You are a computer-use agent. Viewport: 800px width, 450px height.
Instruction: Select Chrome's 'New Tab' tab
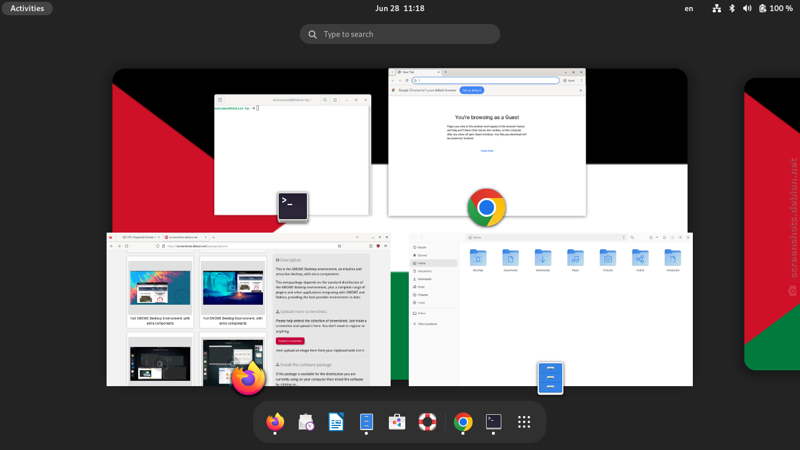[x=419, y=72]
